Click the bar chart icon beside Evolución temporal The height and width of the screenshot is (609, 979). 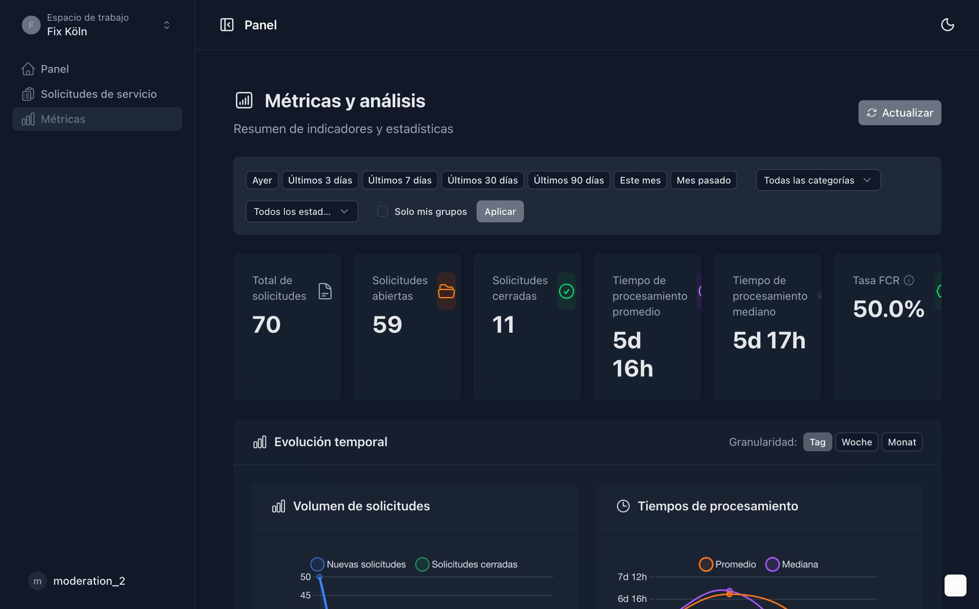260,441
